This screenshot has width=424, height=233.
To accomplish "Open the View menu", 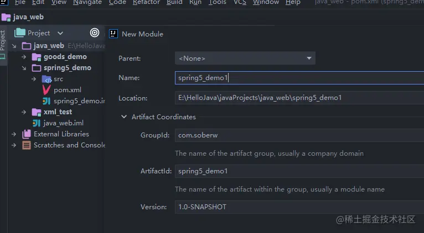I will click(59, 2).
